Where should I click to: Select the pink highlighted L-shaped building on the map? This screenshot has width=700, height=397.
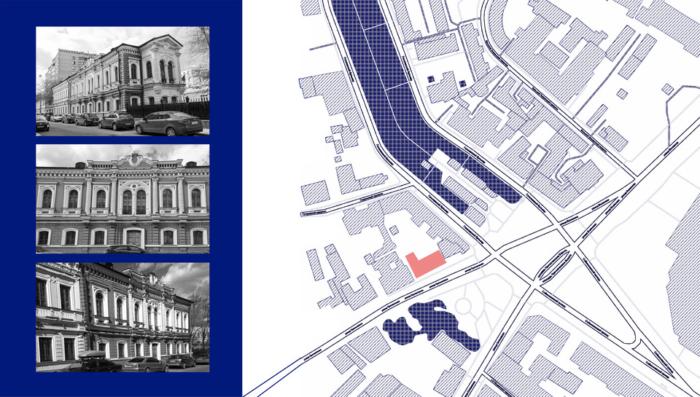click(x=424, y=264)
